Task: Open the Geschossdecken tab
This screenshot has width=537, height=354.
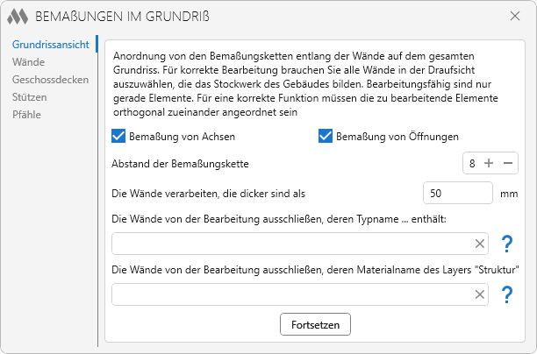Action: pos(50,80)
